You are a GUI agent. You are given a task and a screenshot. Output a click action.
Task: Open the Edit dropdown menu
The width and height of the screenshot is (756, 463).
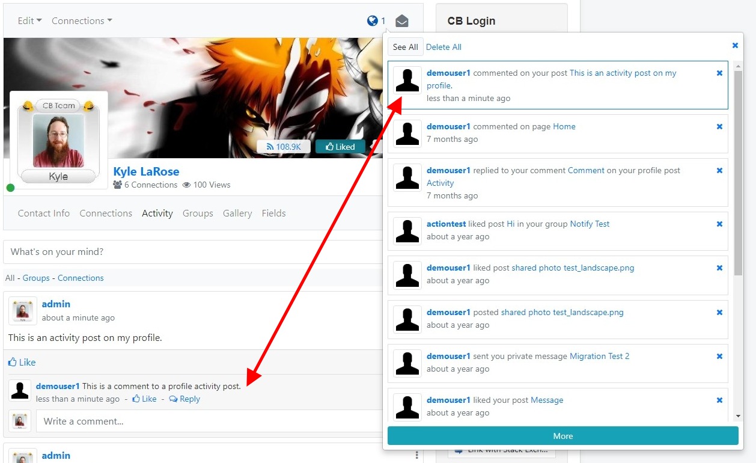[x=29, y=20]
